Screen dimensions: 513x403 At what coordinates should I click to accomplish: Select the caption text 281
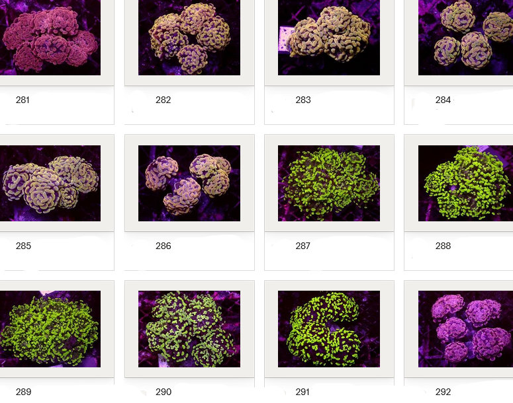click(x=23, y=100)
